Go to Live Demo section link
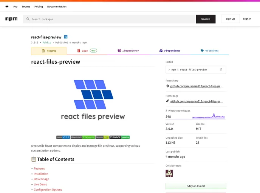 click(x=40, y=184)
